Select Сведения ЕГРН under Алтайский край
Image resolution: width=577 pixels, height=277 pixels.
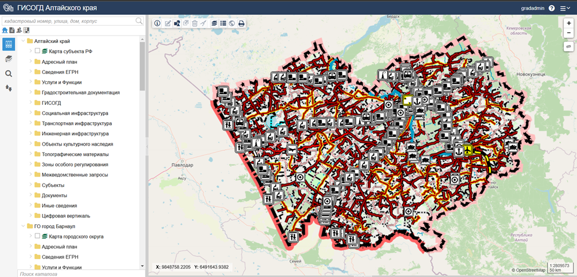(x=60, y=72)
